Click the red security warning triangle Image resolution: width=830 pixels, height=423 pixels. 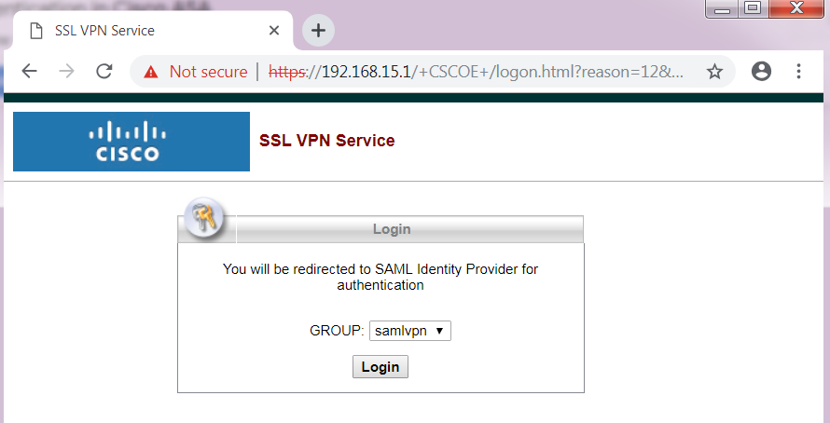point(151,72)
